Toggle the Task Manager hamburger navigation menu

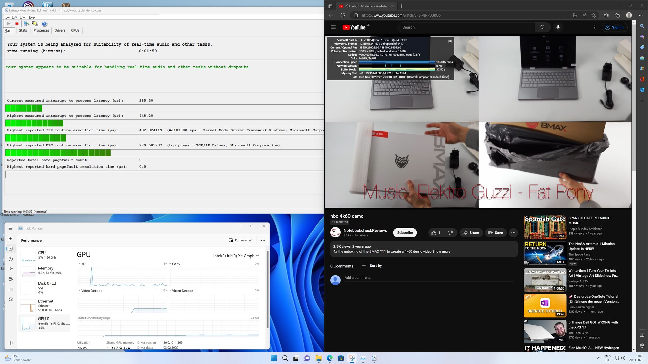(x=11, y=228)
